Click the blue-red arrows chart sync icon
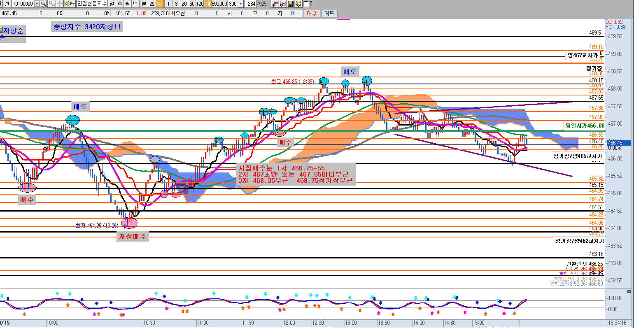The image size is (634, 328). pyautogui.click(x=275, y=4)
